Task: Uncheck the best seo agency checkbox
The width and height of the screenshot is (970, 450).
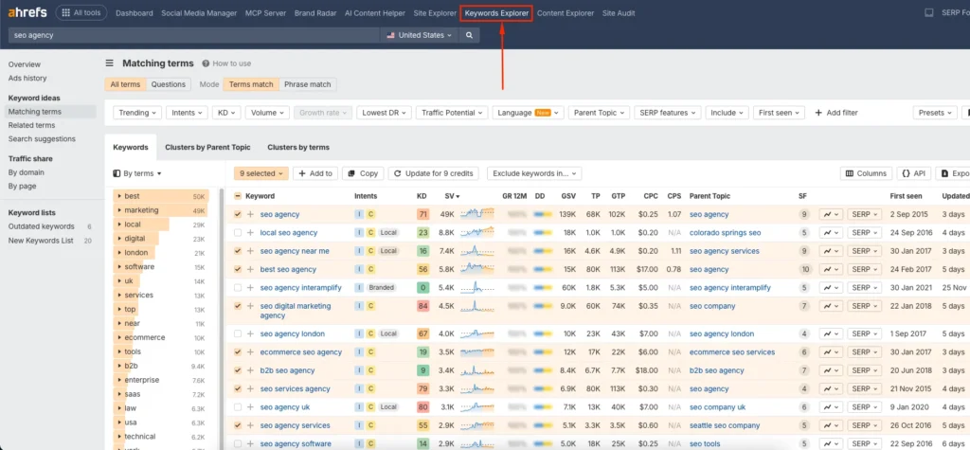Action: point(238,269)
